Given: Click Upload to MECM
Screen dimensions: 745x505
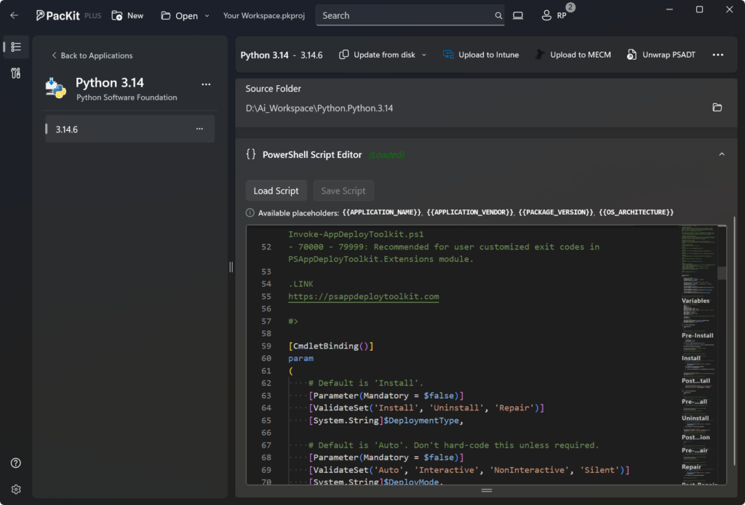Looking at the screenshot, I should [573, 55].
